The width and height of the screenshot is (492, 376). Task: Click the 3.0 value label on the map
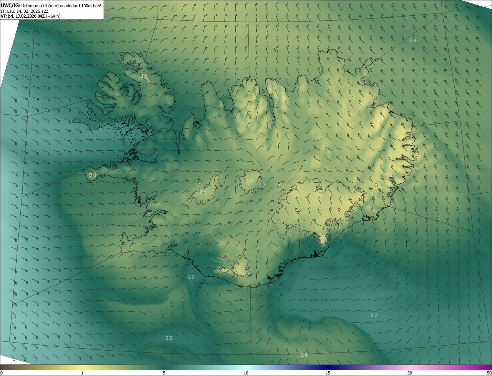click(x=144, y=77)
